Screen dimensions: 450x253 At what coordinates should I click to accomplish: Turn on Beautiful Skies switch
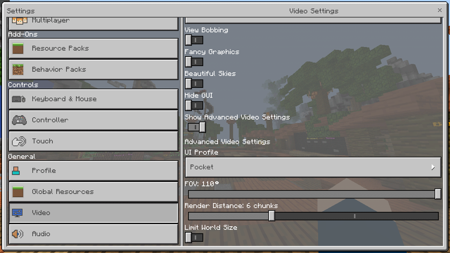pos(194,84)
